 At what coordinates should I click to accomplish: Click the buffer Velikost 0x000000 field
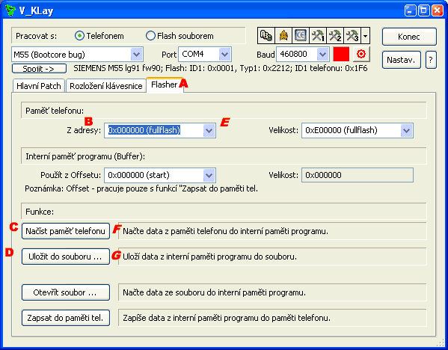(x=358, y=175)
